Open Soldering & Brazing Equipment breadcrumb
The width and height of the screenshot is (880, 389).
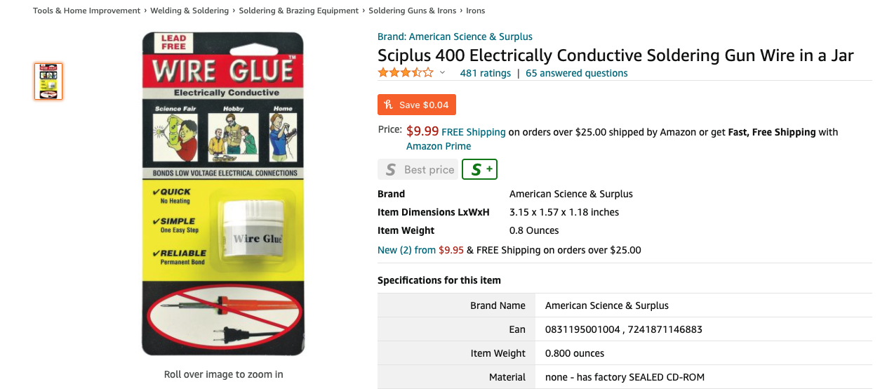pos(298,11)
